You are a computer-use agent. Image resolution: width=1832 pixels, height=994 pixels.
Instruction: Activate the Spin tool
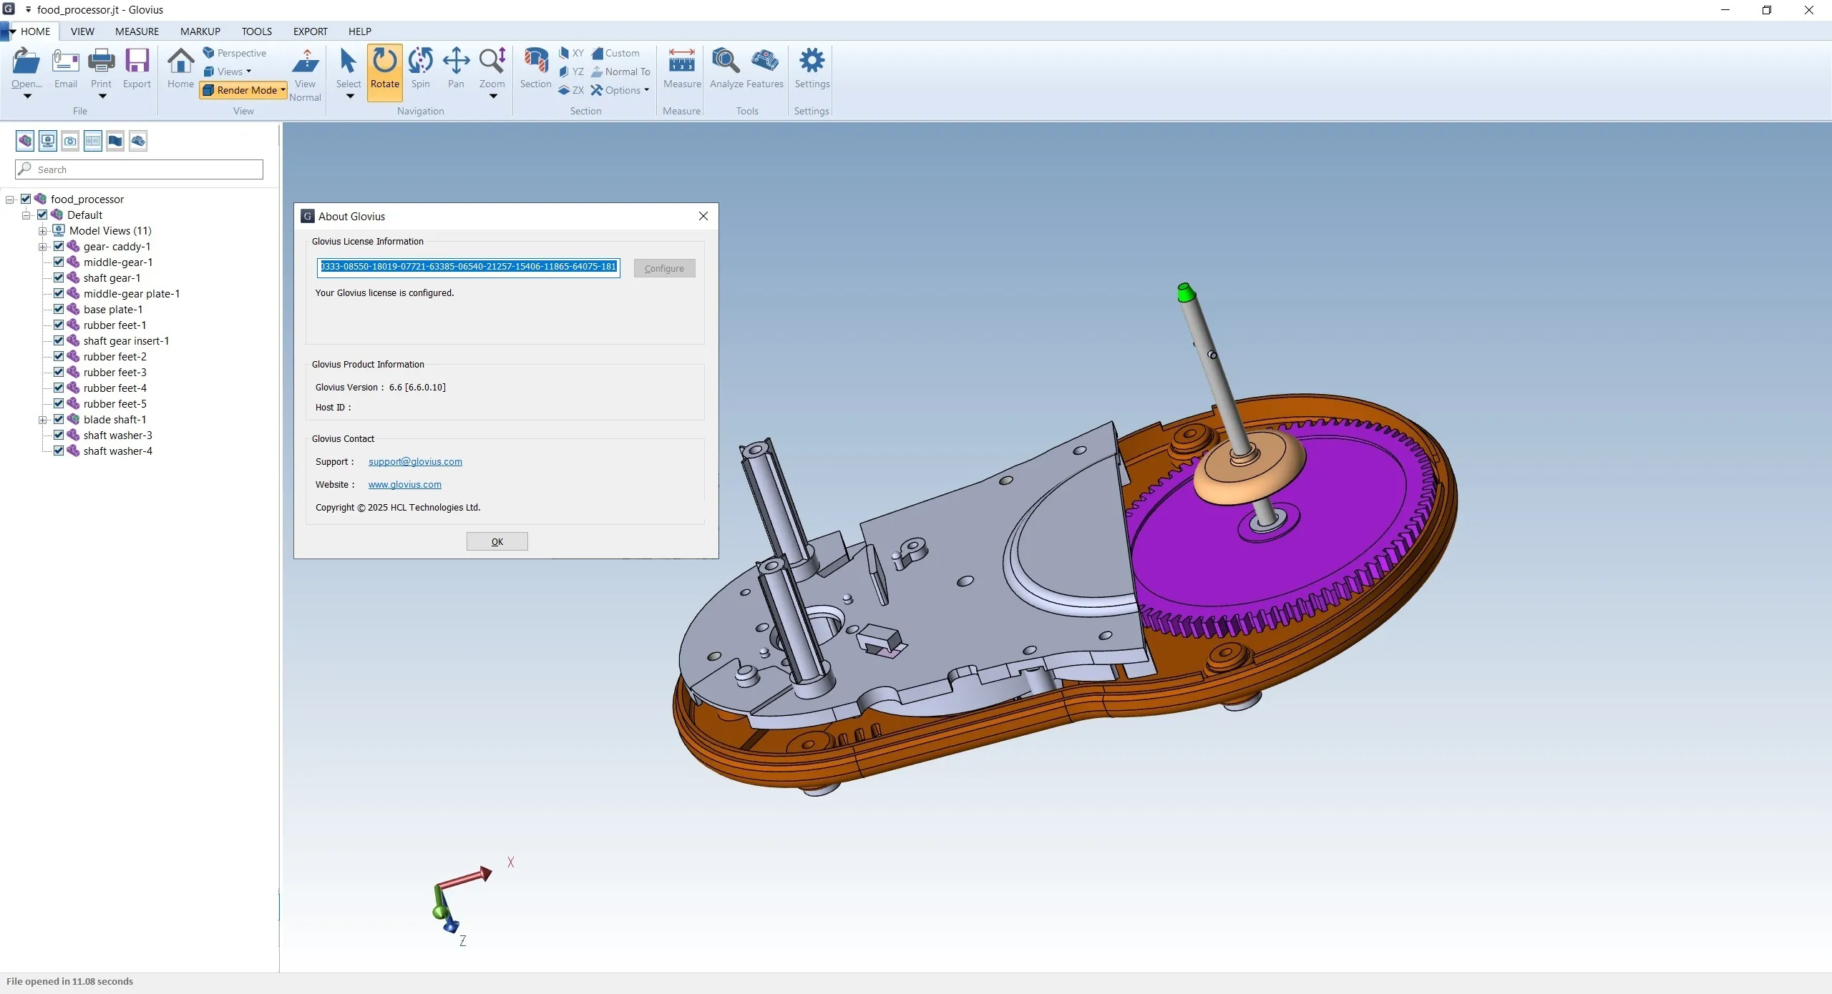click(421, 68)
